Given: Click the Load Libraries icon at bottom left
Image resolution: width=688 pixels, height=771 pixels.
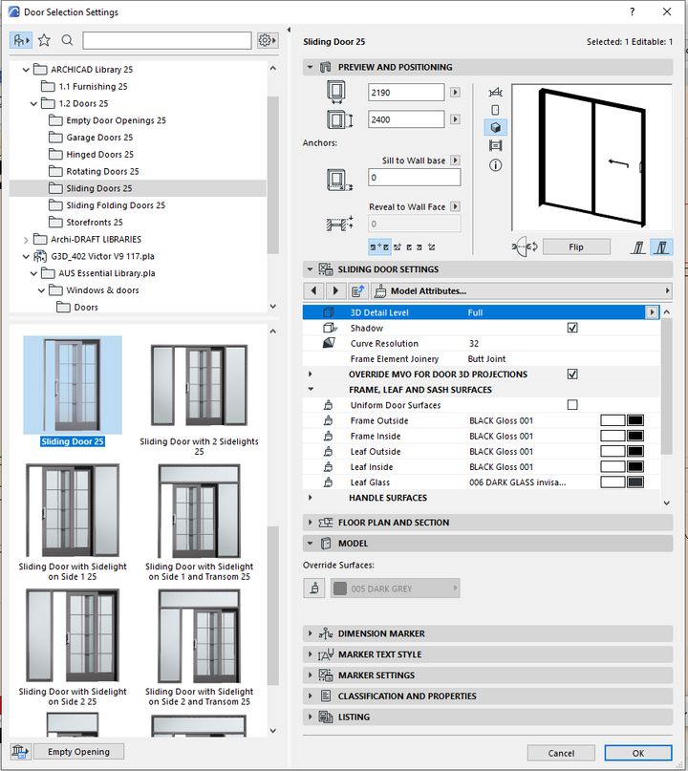Looking at the screenshot, I should [x=20, y=751].
